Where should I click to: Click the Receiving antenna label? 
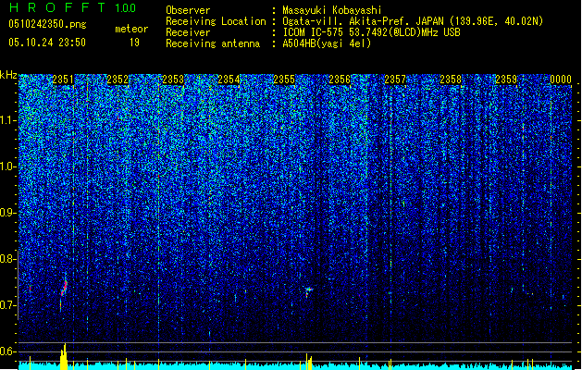tap(213, 43)
